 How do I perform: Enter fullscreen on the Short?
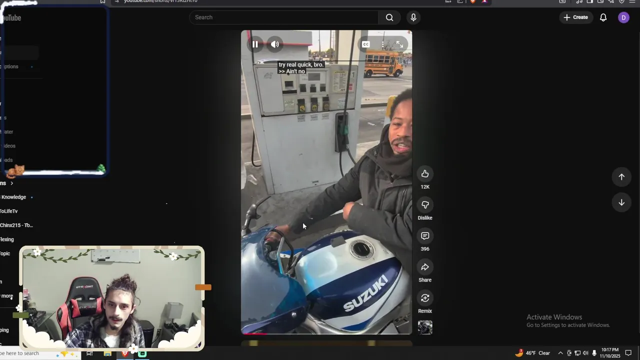point(399,44)
